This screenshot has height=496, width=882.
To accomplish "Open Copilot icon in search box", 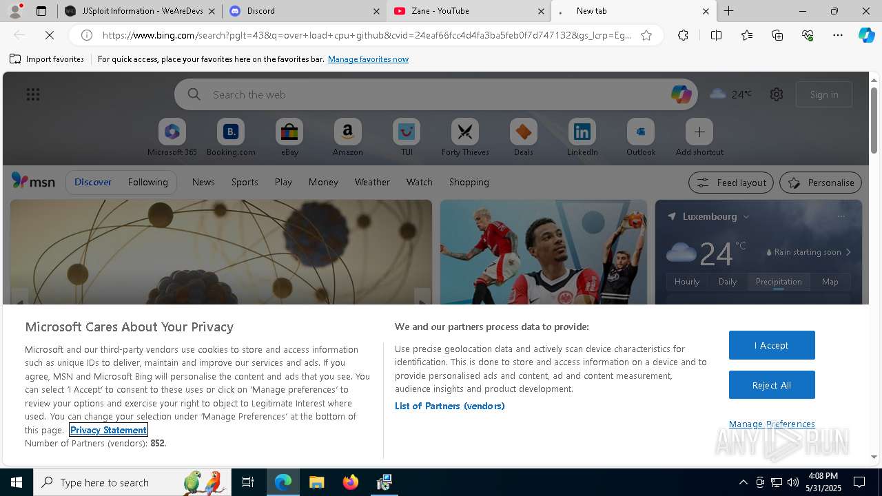I will pyautogui.click(x=681, y=94).
